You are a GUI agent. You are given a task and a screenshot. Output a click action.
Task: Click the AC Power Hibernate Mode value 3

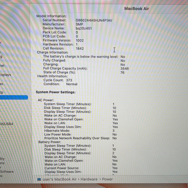tap(113, 131)
